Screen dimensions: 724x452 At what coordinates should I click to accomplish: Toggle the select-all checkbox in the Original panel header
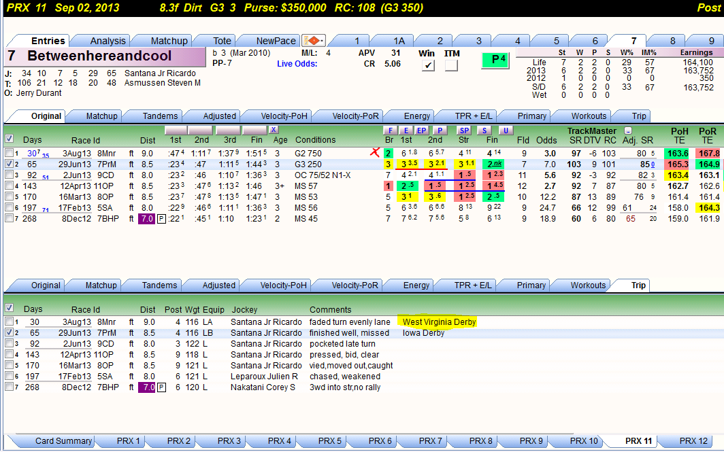click(x=10, y=139)
